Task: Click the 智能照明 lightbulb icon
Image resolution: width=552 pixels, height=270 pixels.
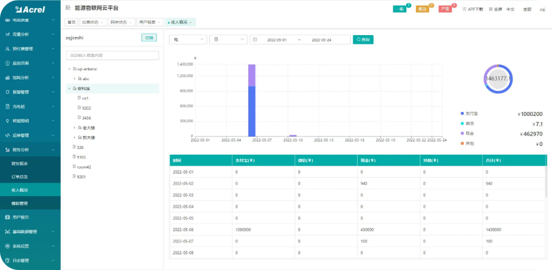Action: [x=8, y=121]
